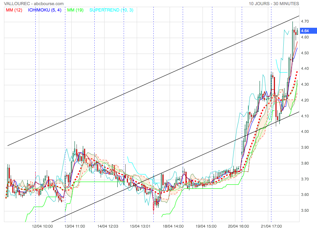Click the 4.10 price axis label

(305, 116)
